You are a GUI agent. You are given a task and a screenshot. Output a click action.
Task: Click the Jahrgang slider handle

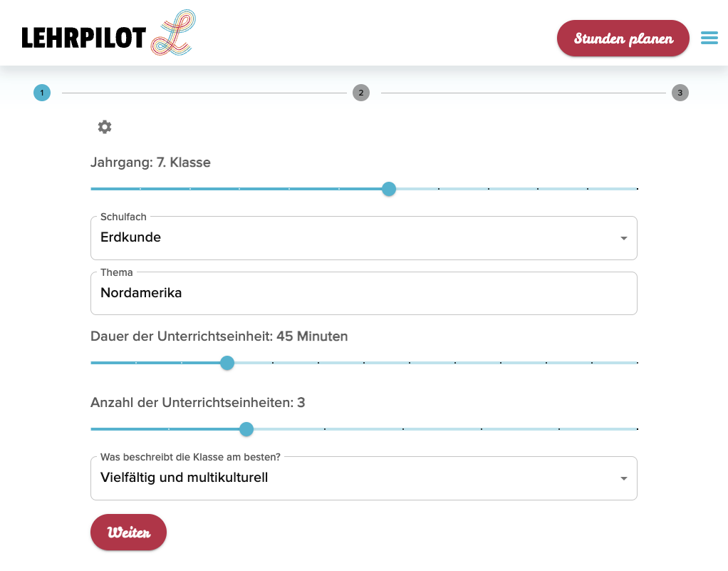[x=389, y=189]
